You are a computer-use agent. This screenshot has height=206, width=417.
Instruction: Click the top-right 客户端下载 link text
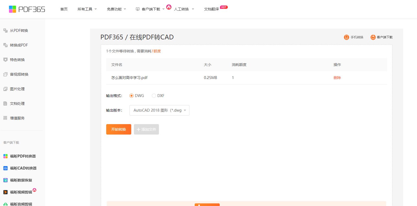[385, 37]
